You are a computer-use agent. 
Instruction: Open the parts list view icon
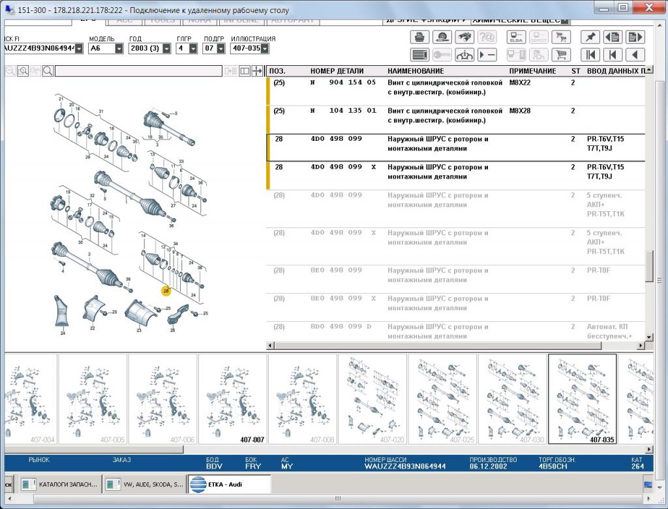point(419,55)
